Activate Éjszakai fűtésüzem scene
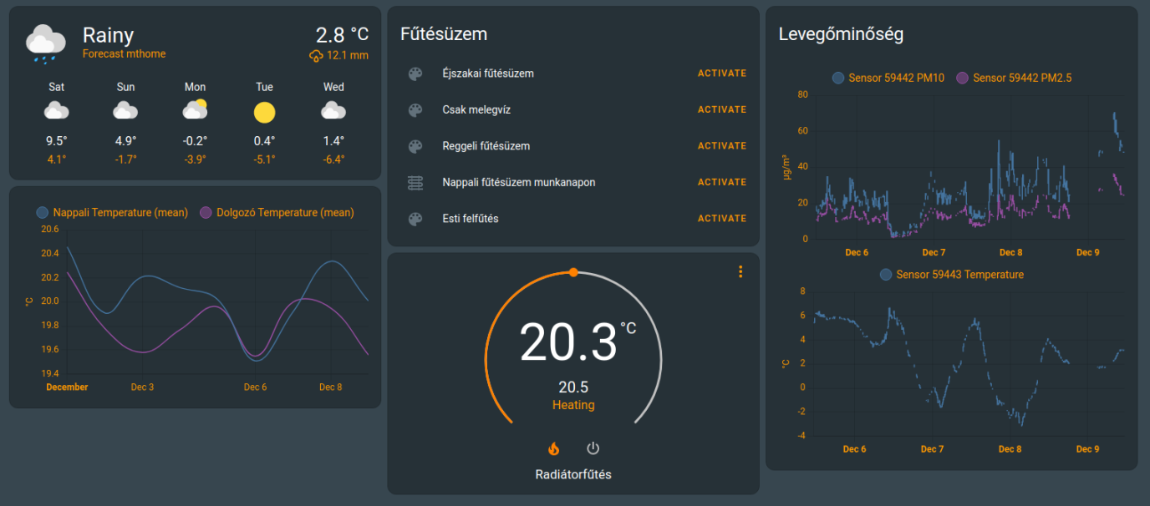Screen dimensions: 1150x506 [x=721, y=73]
